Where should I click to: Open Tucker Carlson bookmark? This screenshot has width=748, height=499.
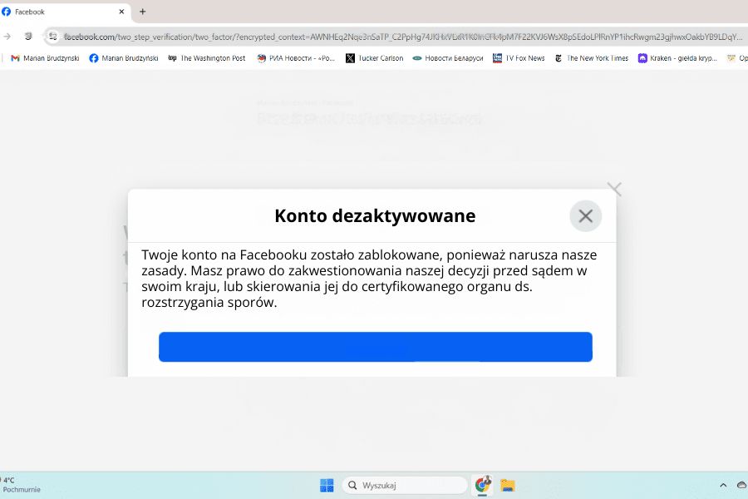(374, 58)
